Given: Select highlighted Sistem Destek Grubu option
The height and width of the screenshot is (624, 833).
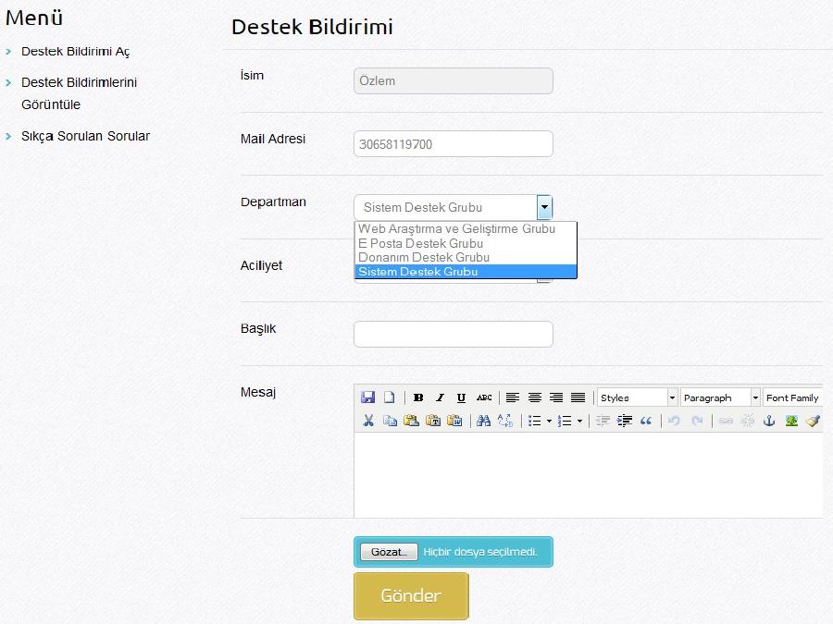Looking at the screenshot, I should click(x=466, y=272).
